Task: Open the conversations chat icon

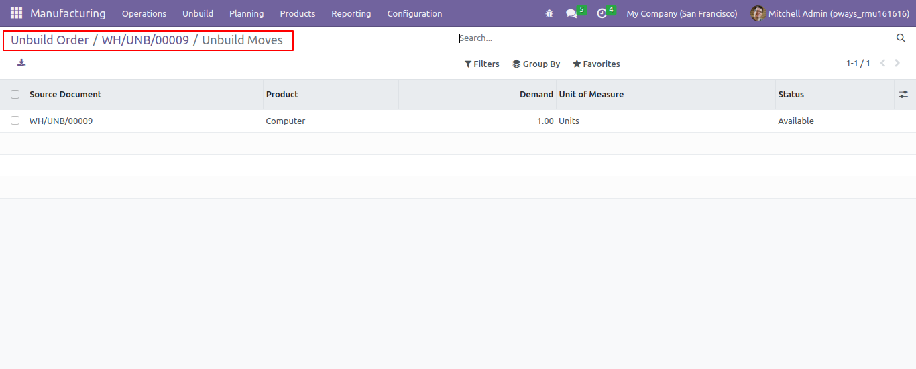Action: (571, 13)
